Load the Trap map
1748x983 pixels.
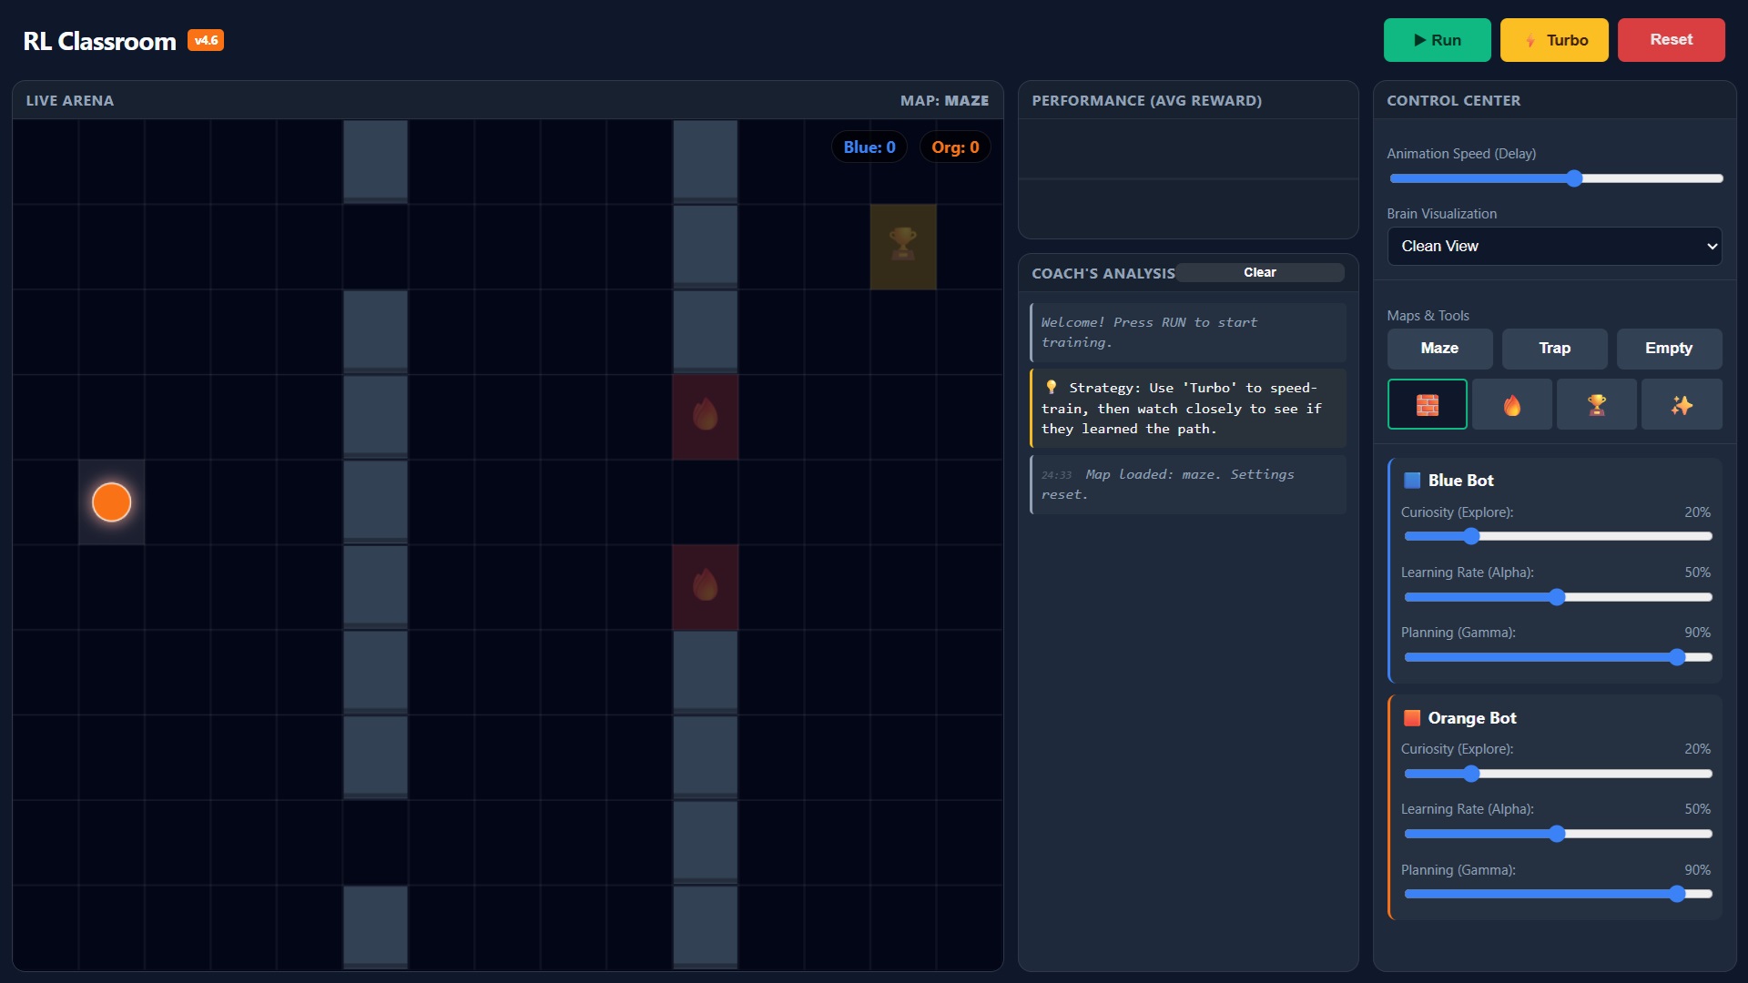(1554, 349)
